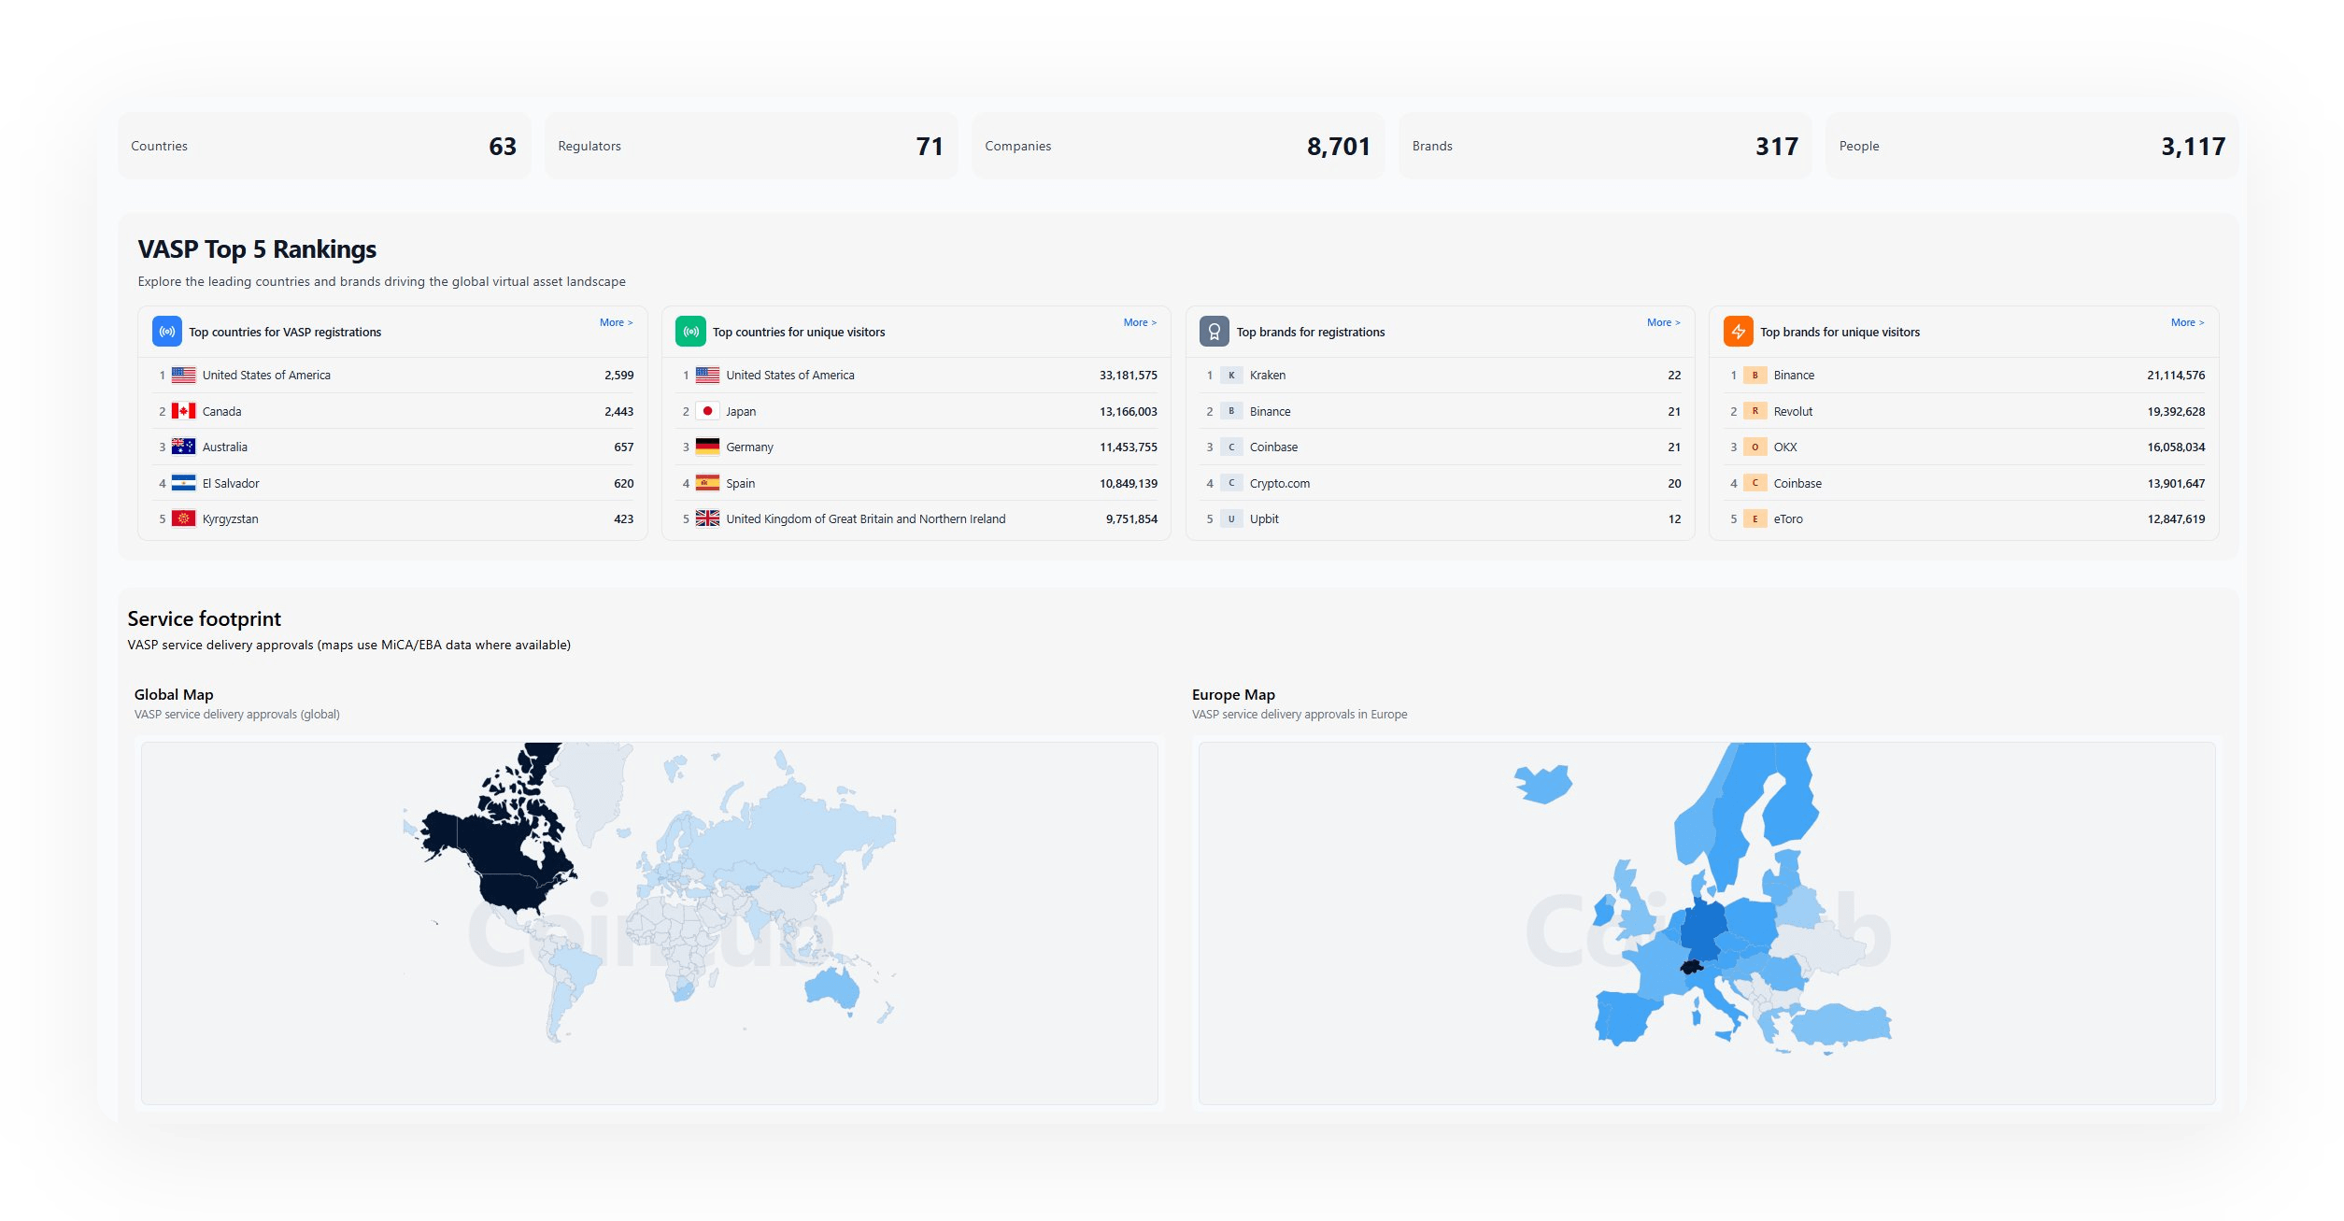Click the Japan flag icon
The image size is (2344, 1221).
coord(707,411)
